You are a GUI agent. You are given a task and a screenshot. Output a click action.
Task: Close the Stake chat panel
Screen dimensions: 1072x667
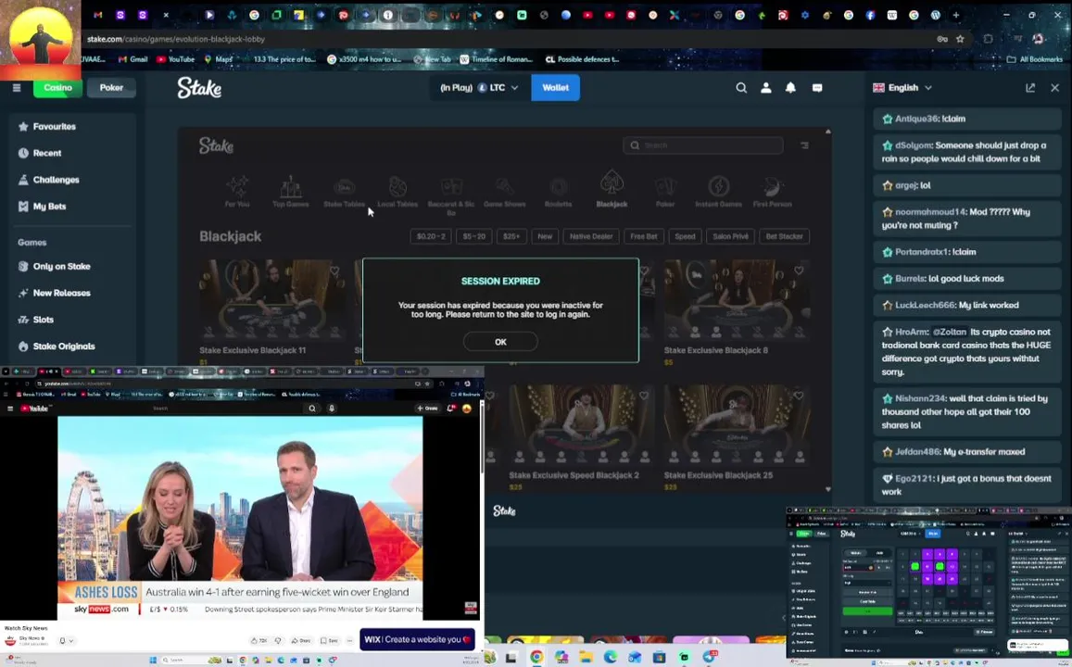coord(1055,87)
